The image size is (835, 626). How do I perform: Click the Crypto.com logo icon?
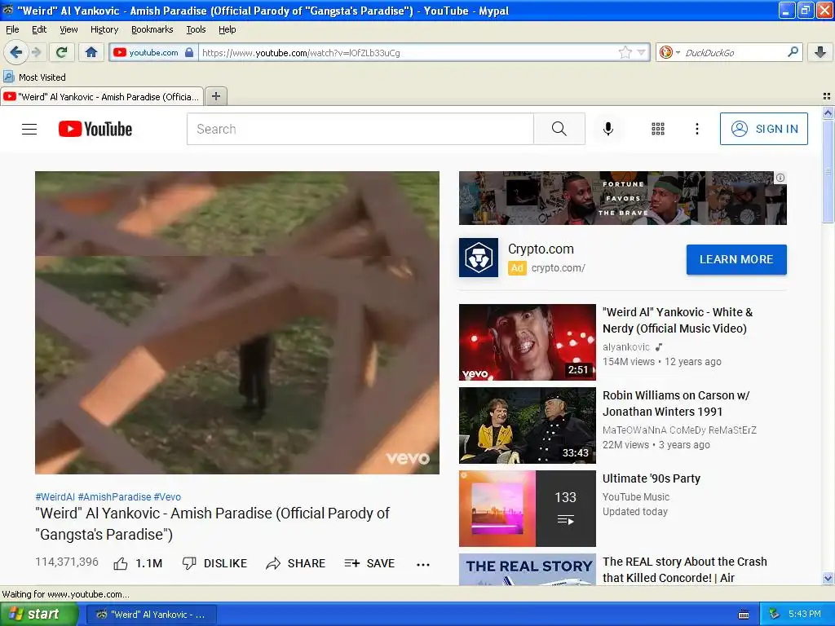[478, 258]
